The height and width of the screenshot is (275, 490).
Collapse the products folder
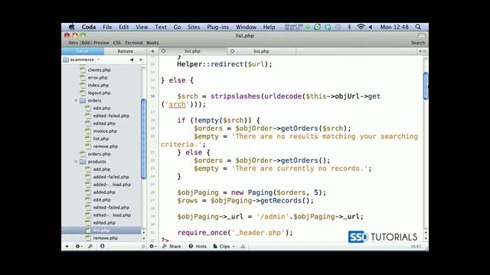tap(76, 162)
